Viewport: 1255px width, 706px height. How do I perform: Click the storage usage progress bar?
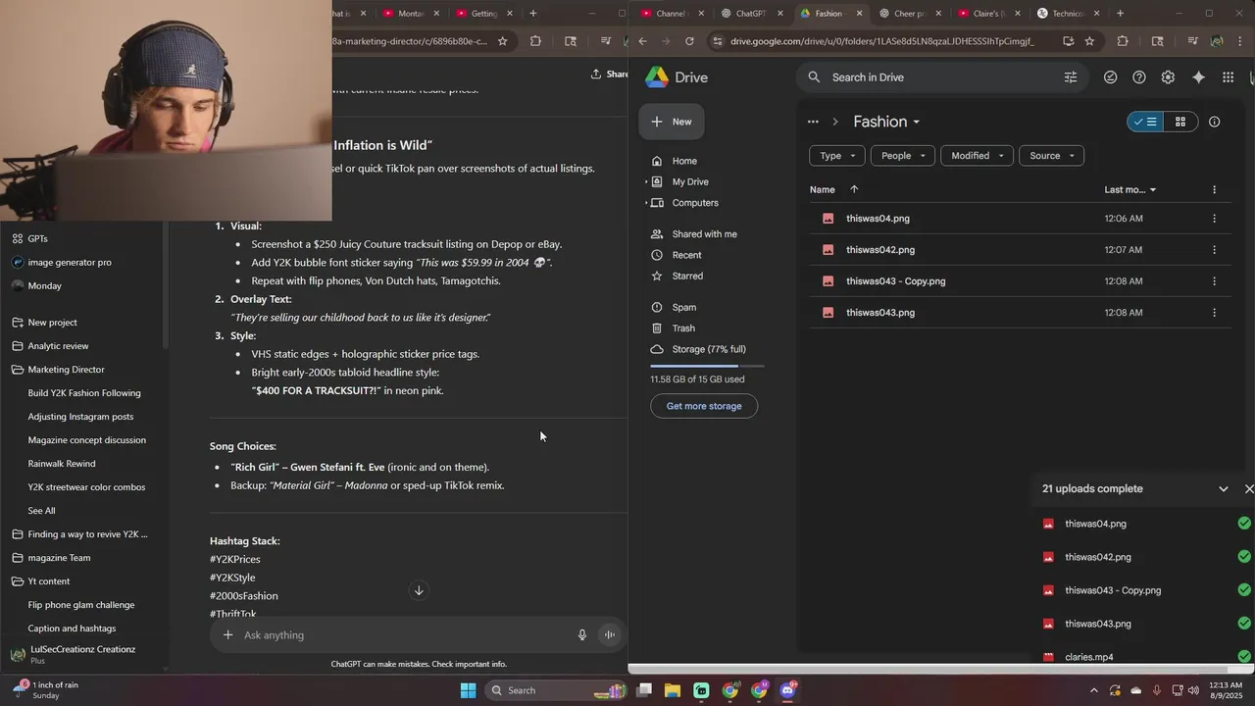click(x=707, y=366)
